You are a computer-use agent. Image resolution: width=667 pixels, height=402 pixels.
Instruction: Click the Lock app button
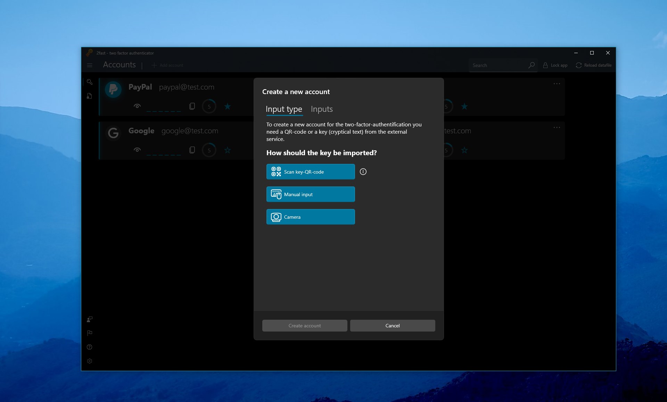(555, 65)
